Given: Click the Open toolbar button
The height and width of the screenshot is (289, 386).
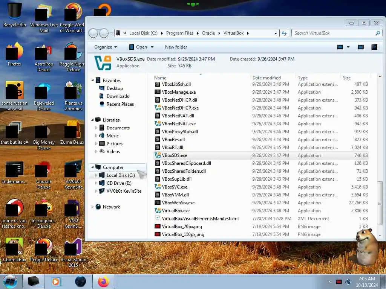Looking at the screenshot, I should (x=138, y=47).
